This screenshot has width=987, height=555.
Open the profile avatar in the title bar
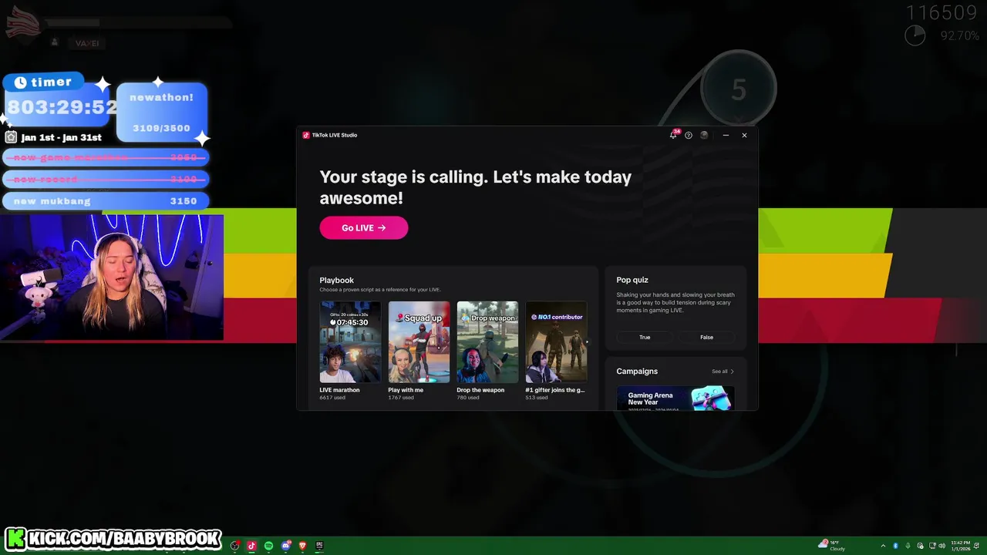click(704, 135)
